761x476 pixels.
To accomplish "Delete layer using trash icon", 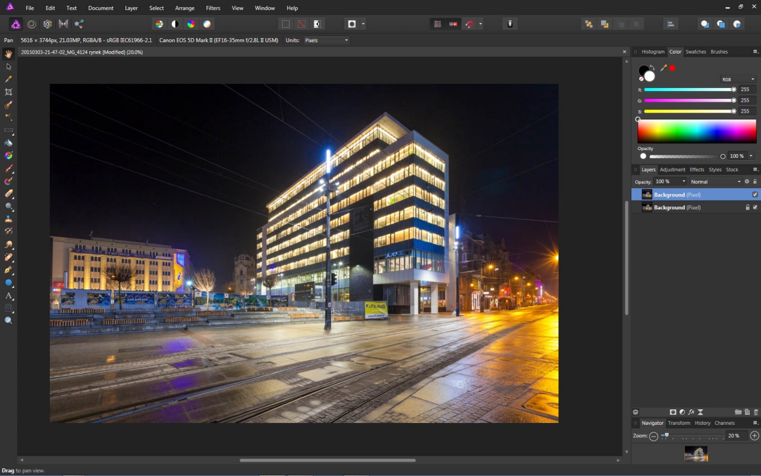I will [x=756, y=412].
